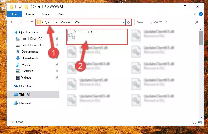The width and height of the screenshot is (208, 134).
Task: Open the File menu
Action: coord(14,14)
